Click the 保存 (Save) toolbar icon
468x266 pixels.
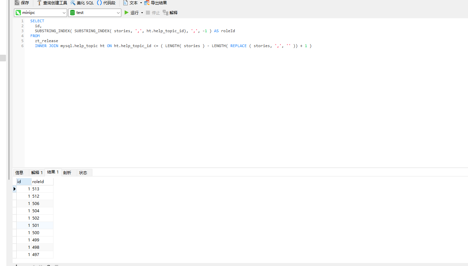click(x=17, y=3)
